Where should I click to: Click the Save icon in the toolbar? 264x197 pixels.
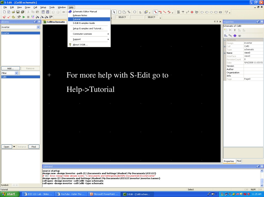click(18, 12)
